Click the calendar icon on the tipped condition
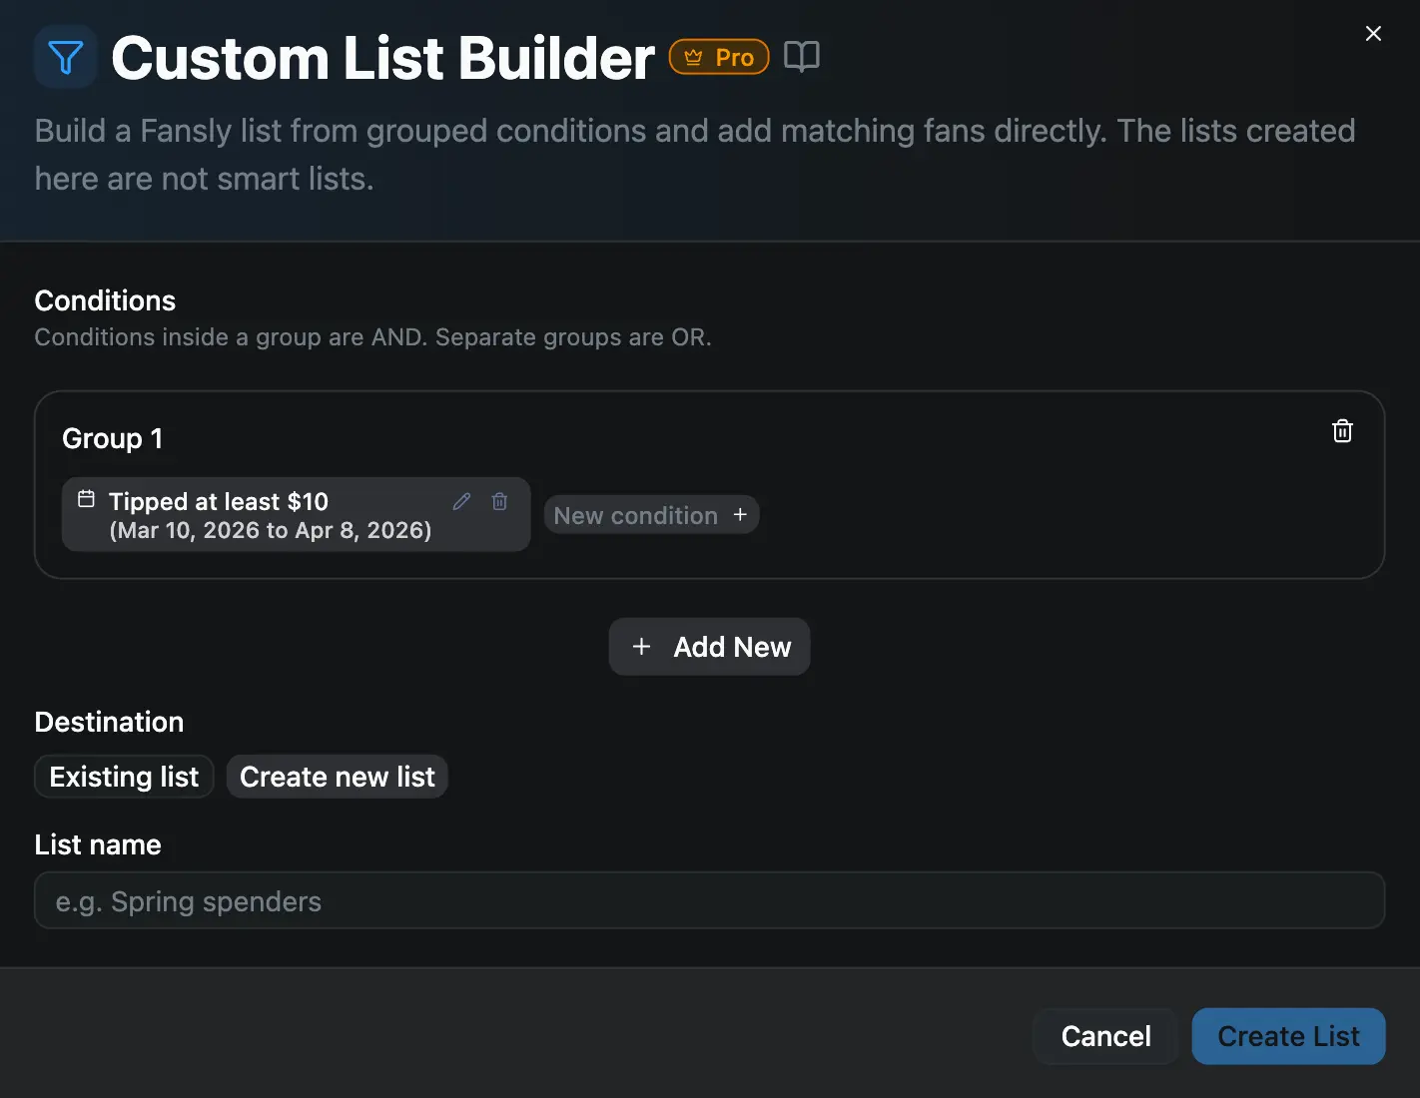Viewport: 1420px width, 1098px height. [x=87, y=499]
